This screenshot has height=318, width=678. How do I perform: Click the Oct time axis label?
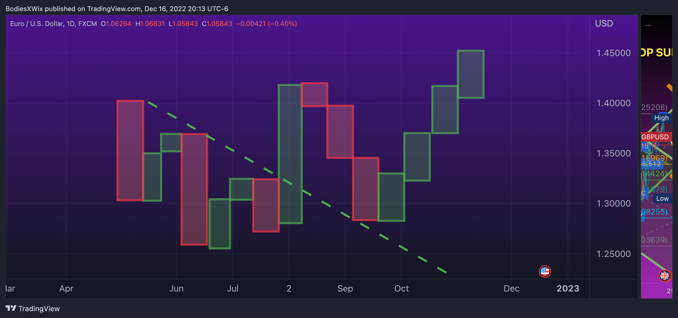tap(401, 288)
